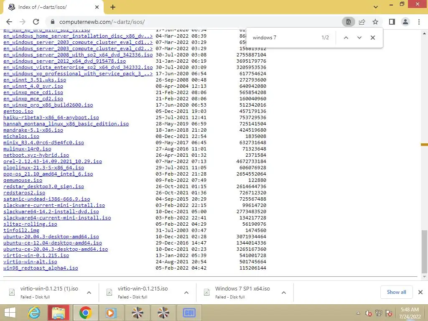The height and width of the screenshot is (321, 428).
Task: Click the muted volume tray icon
Action: pos(369,313)
